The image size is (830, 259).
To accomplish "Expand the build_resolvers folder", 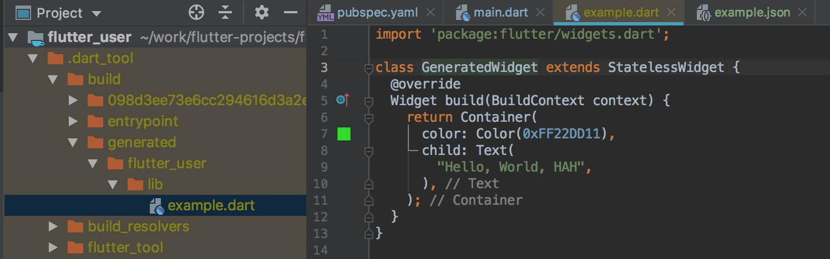I will (x=53, y=226).
